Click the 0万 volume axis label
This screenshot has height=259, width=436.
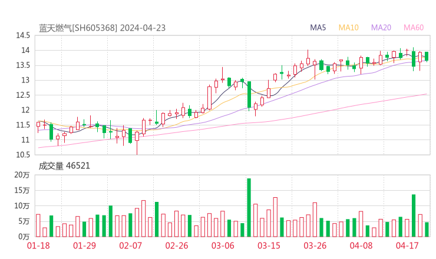point(24,237)
